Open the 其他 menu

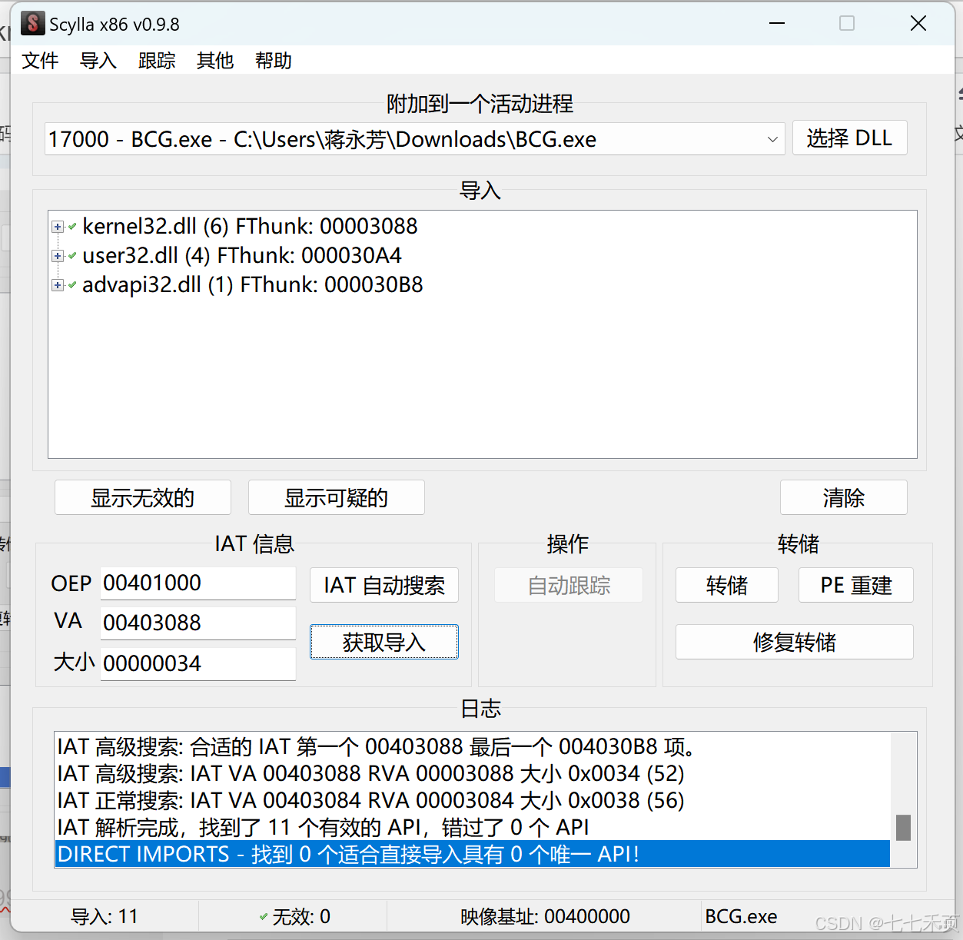(215, 61)
